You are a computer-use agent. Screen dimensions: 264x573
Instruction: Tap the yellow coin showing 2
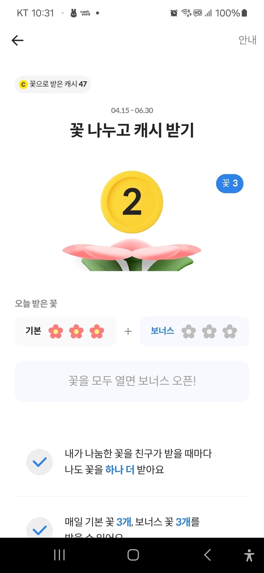[x=132, y=202]
